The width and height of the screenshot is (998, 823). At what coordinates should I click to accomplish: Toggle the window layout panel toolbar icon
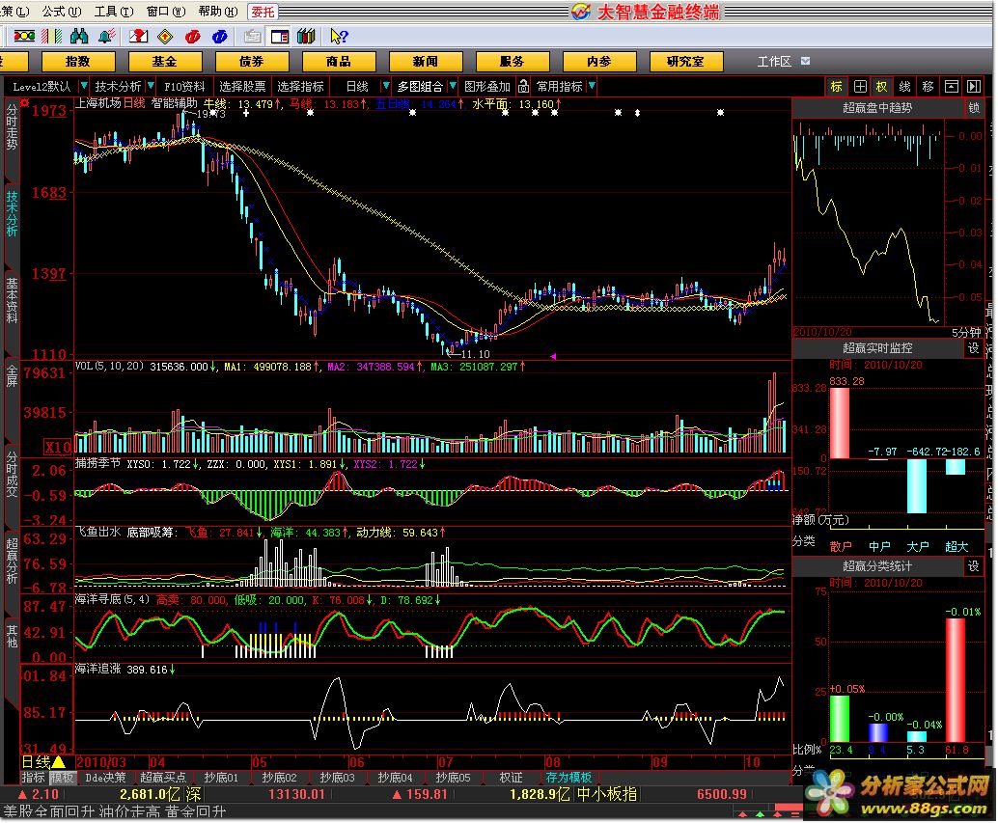pos(279,37)
